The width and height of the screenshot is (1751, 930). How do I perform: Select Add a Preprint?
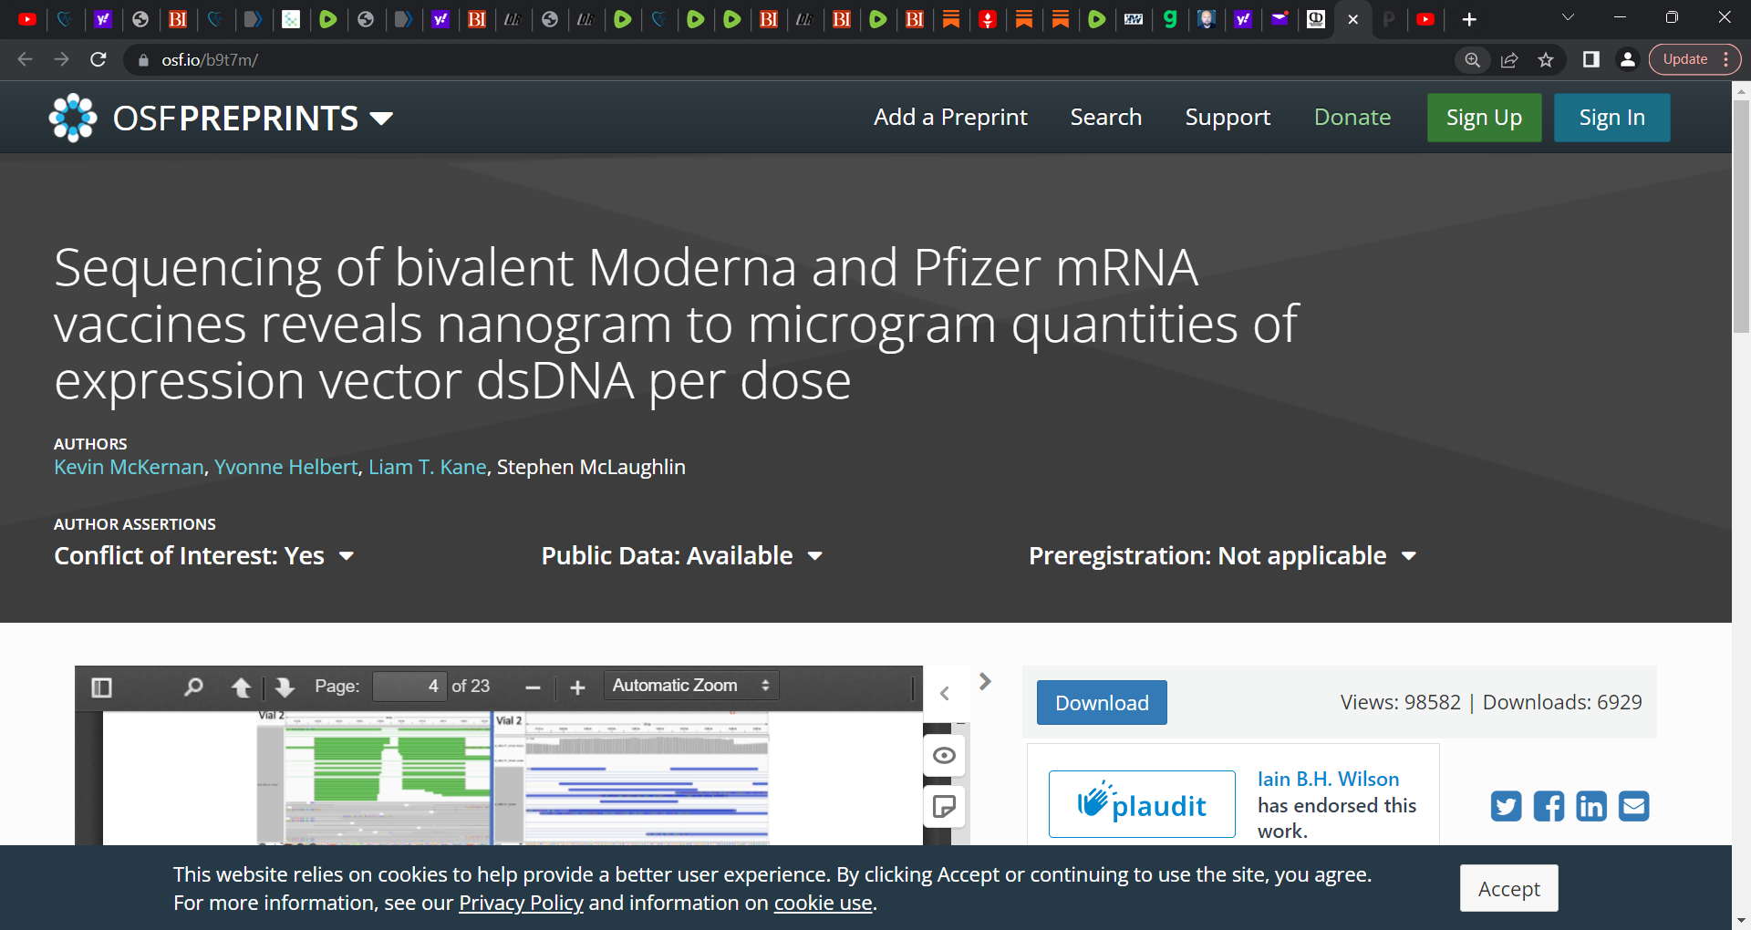[x=950, y=118]
